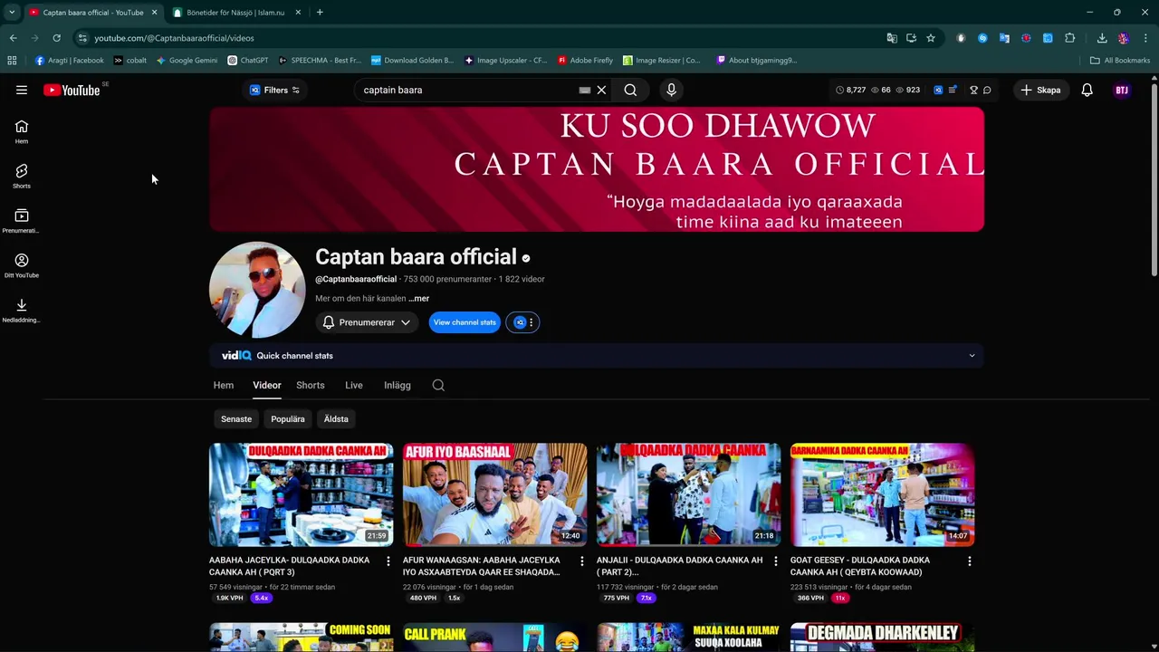The width and height of the screenshot is (1159, 652).
Task: Click the translate page icon
Action: pos(892,38)
